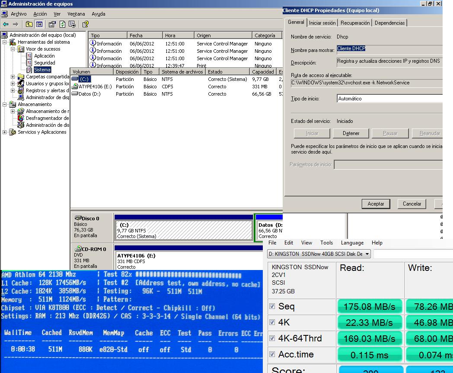Select the Seguridad event log item
The height and width of the screenshot is (373, 453).
click(x=45, y=63)
